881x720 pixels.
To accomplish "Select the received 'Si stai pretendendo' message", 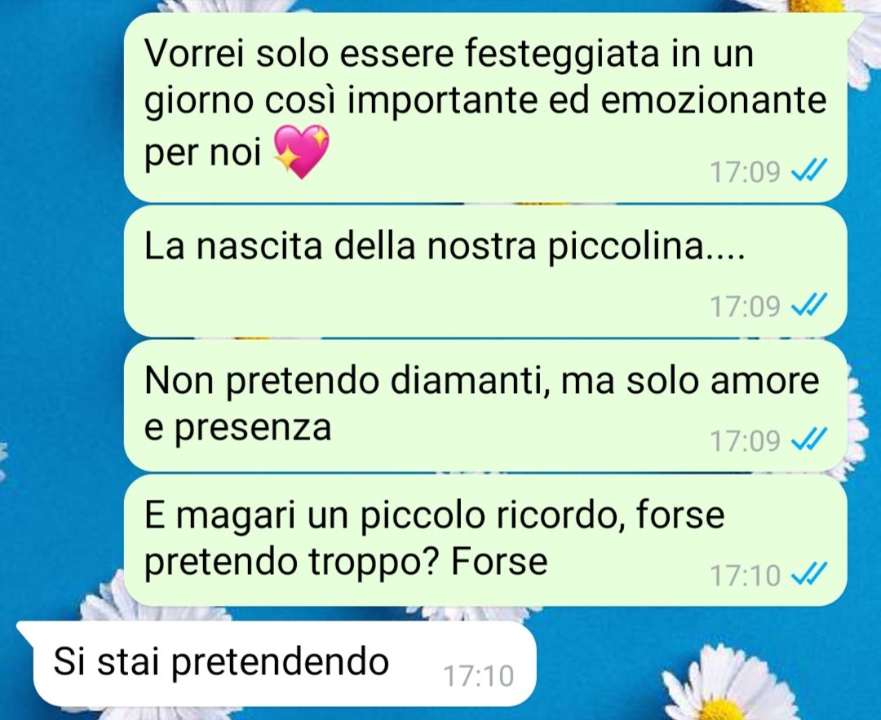I will tap(277, 663).
